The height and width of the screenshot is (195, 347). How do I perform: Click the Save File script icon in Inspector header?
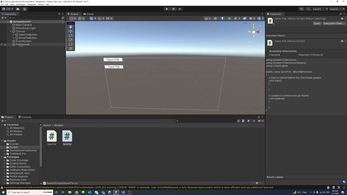coord(270,21)
